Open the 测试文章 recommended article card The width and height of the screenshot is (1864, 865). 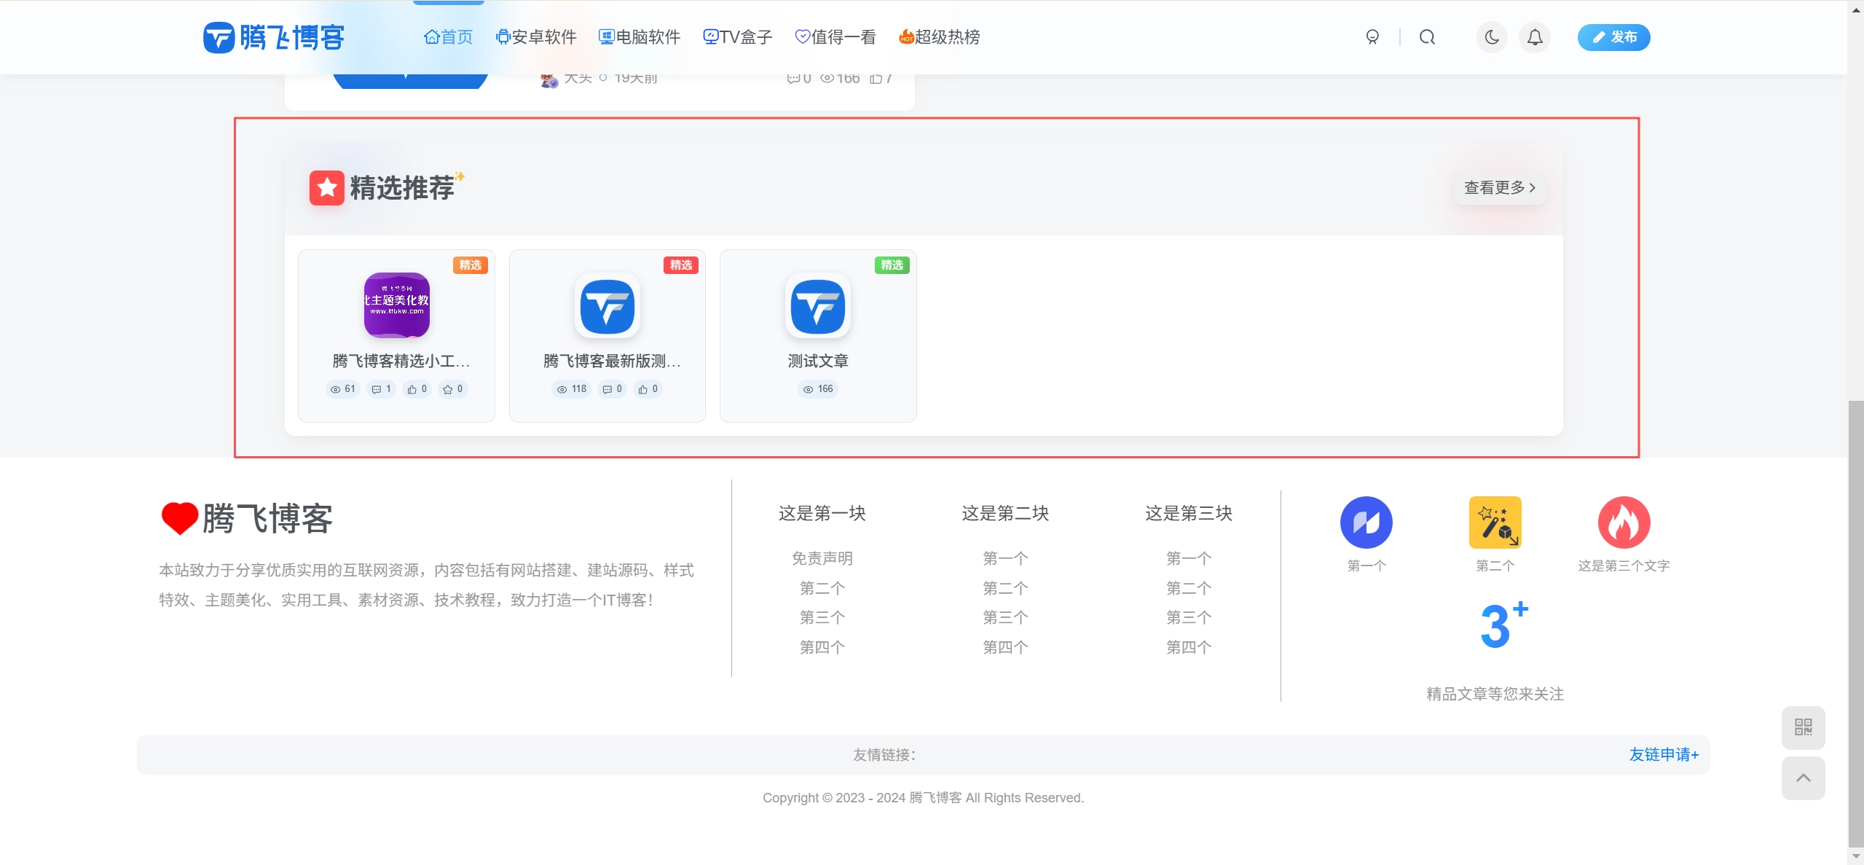click(x=817, y=335)
